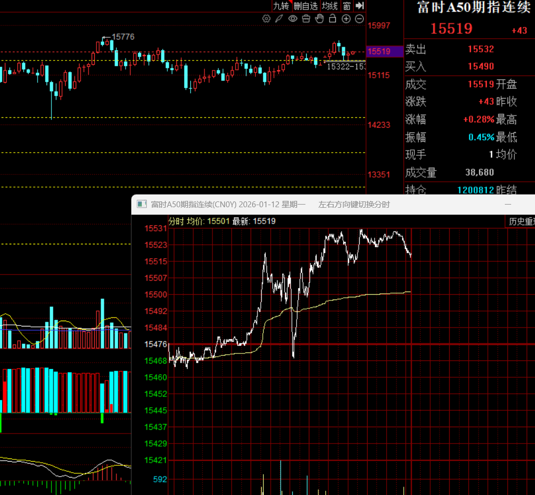Viewport: 535px width, 495px height.
Task: Select the hand pan tool
Action: [319, 19]
